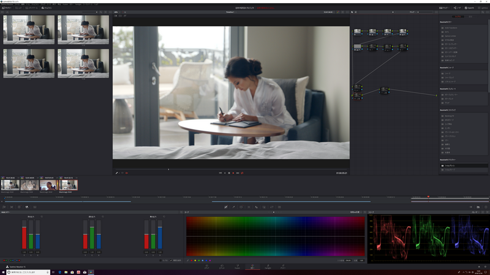
Task: Select the Curves palette icon
Action: point(226,207)
